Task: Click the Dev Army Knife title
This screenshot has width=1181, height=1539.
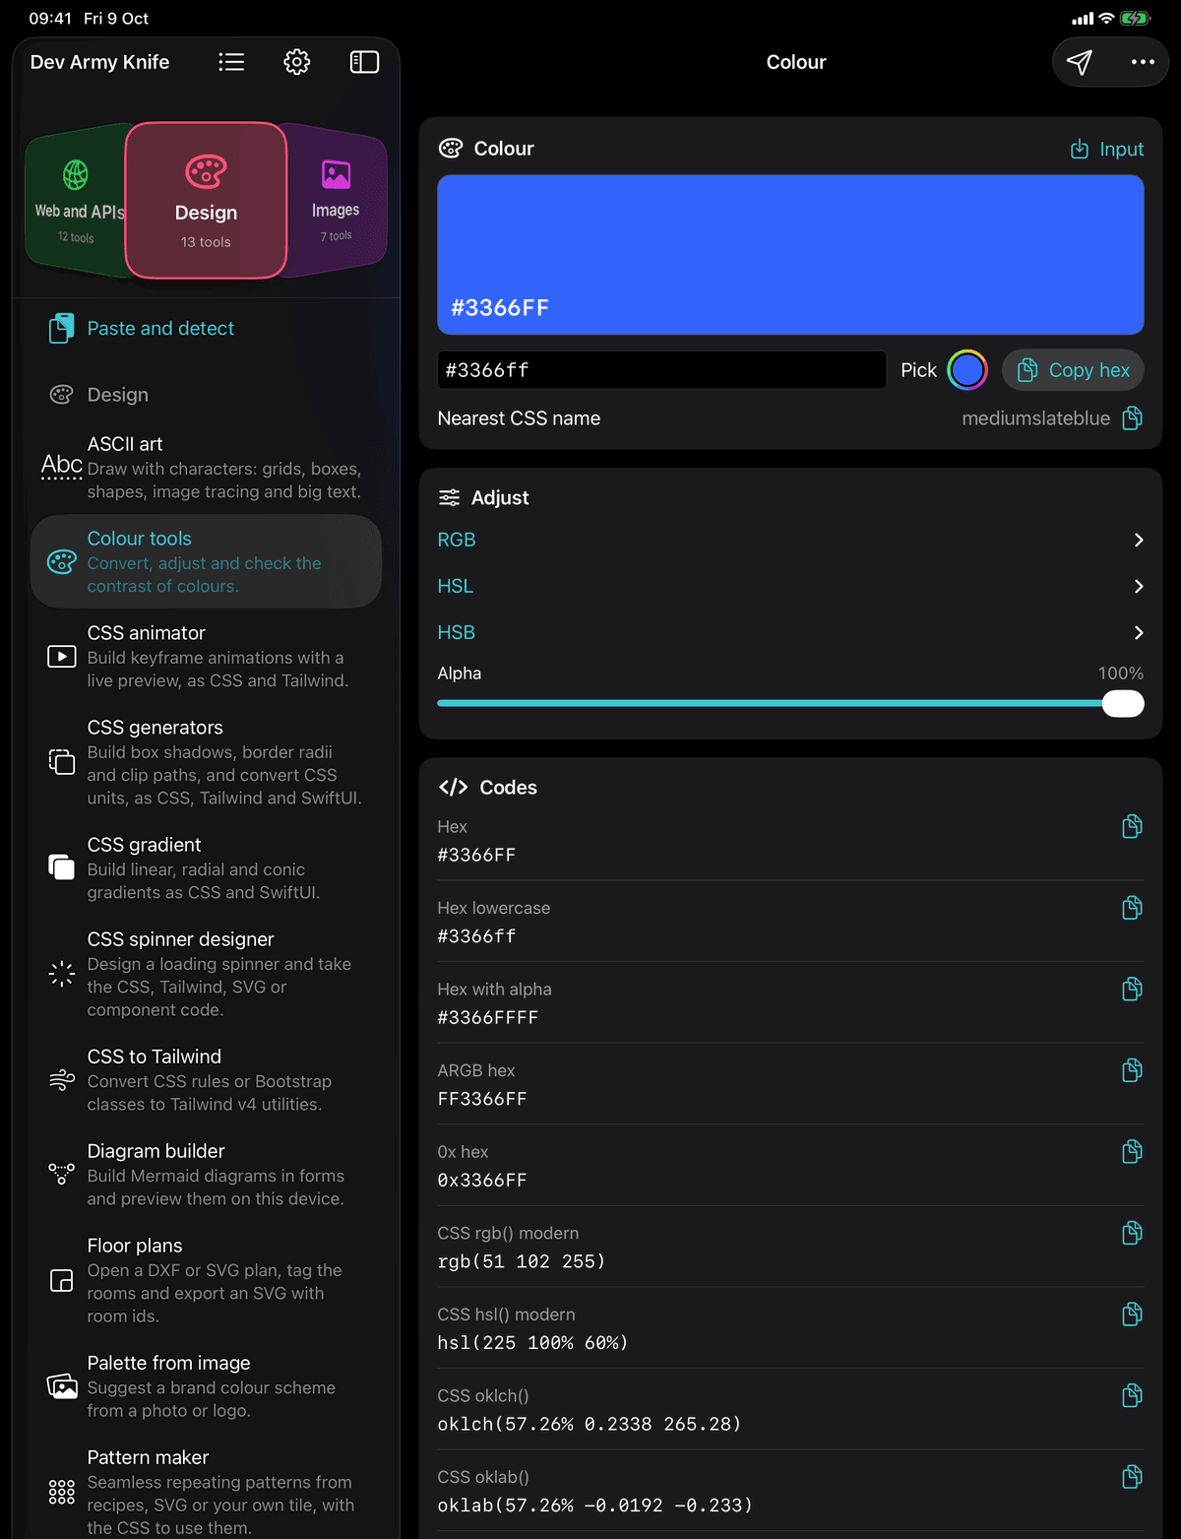Action: point(99,62)
